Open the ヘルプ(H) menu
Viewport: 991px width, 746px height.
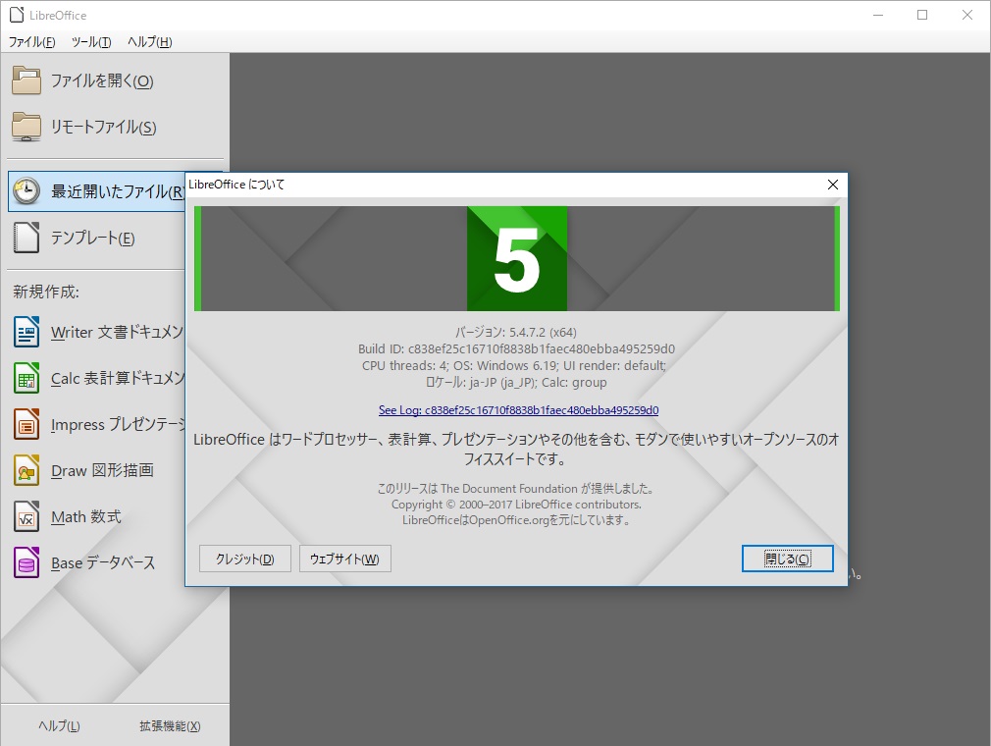149,42
